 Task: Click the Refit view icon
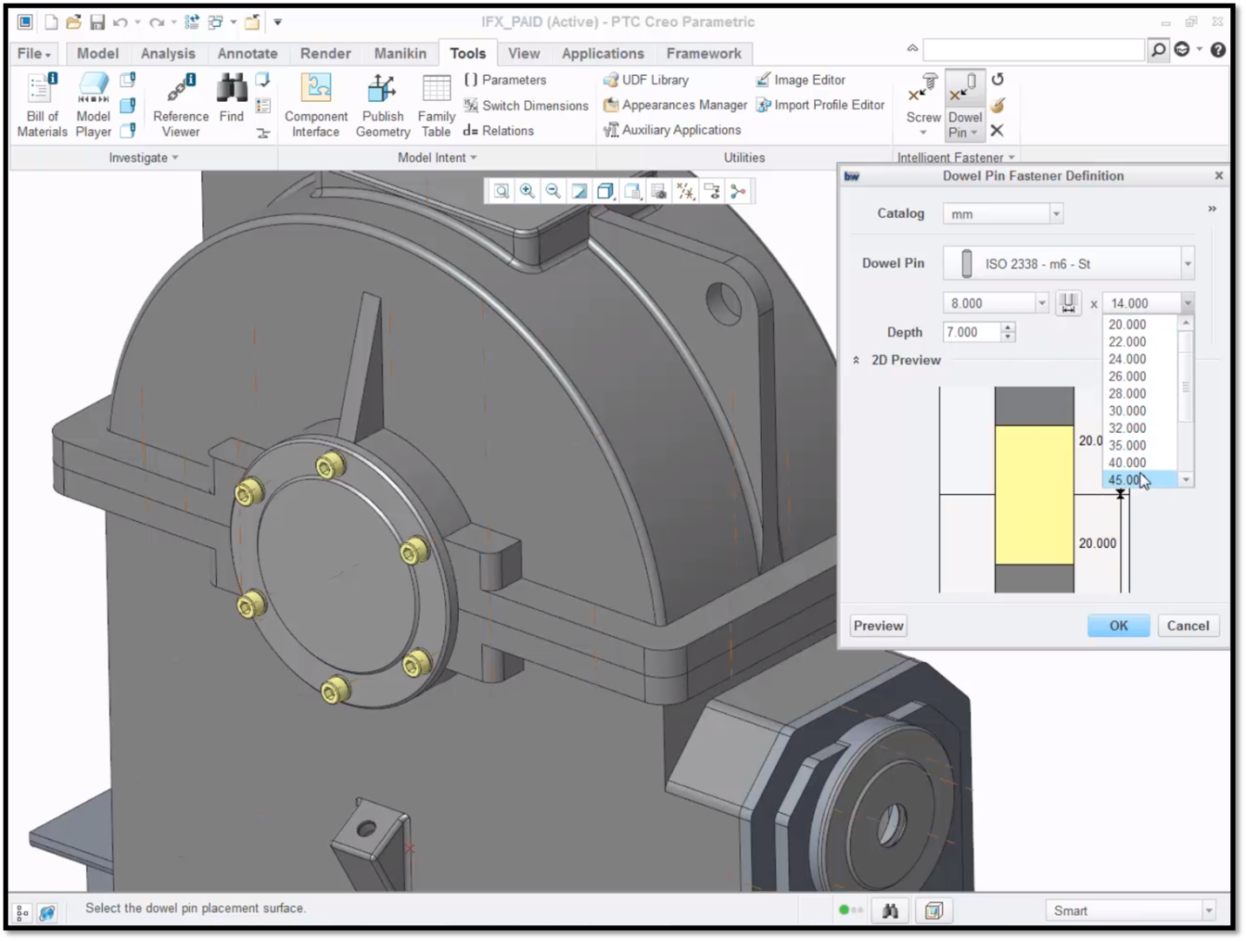[x=502, y=191]
